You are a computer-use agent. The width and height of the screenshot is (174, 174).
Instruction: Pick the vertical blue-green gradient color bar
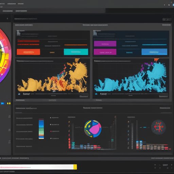tap(41, 129)
